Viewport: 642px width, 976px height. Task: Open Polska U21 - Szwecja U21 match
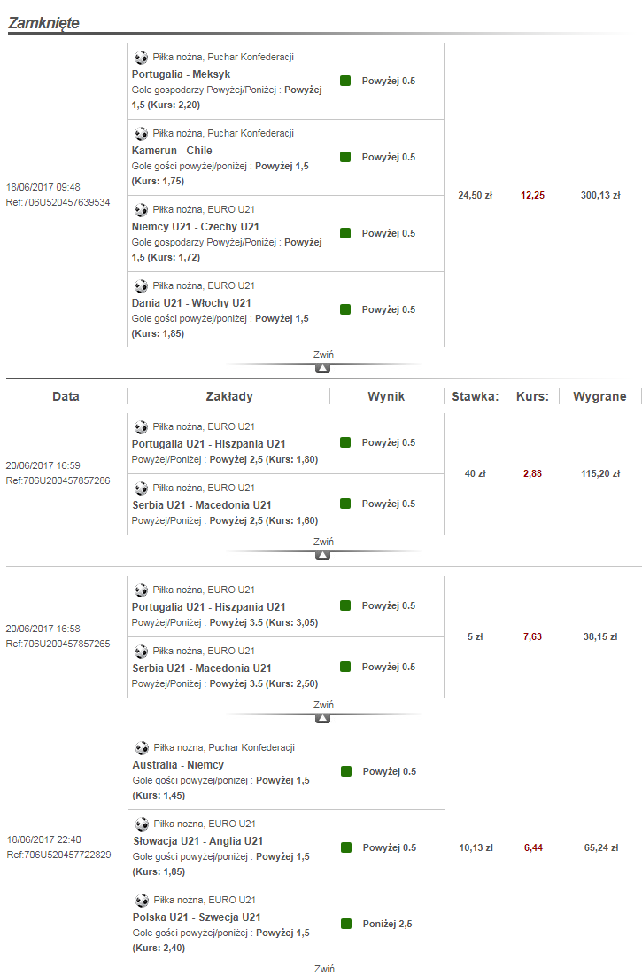(197, 917)
